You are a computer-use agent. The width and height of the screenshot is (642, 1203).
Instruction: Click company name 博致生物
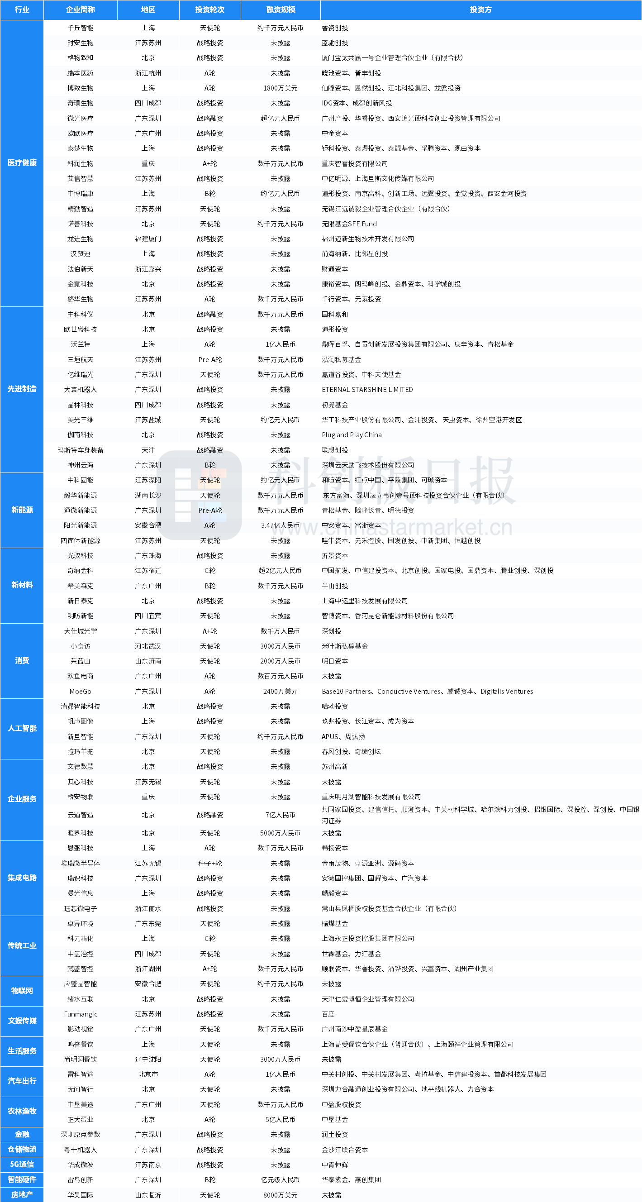81,88
